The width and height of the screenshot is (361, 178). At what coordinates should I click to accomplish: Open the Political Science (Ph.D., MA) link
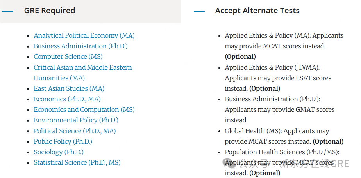click(x=75, y=131)
